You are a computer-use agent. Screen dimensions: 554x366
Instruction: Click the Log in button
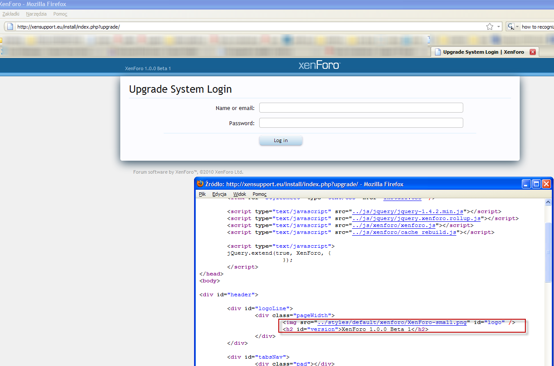(x=280, y=140)
